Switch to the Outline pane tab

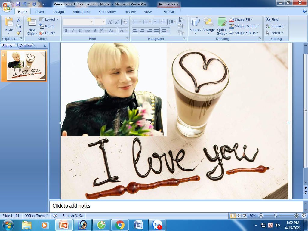click(x=26, y=46)
